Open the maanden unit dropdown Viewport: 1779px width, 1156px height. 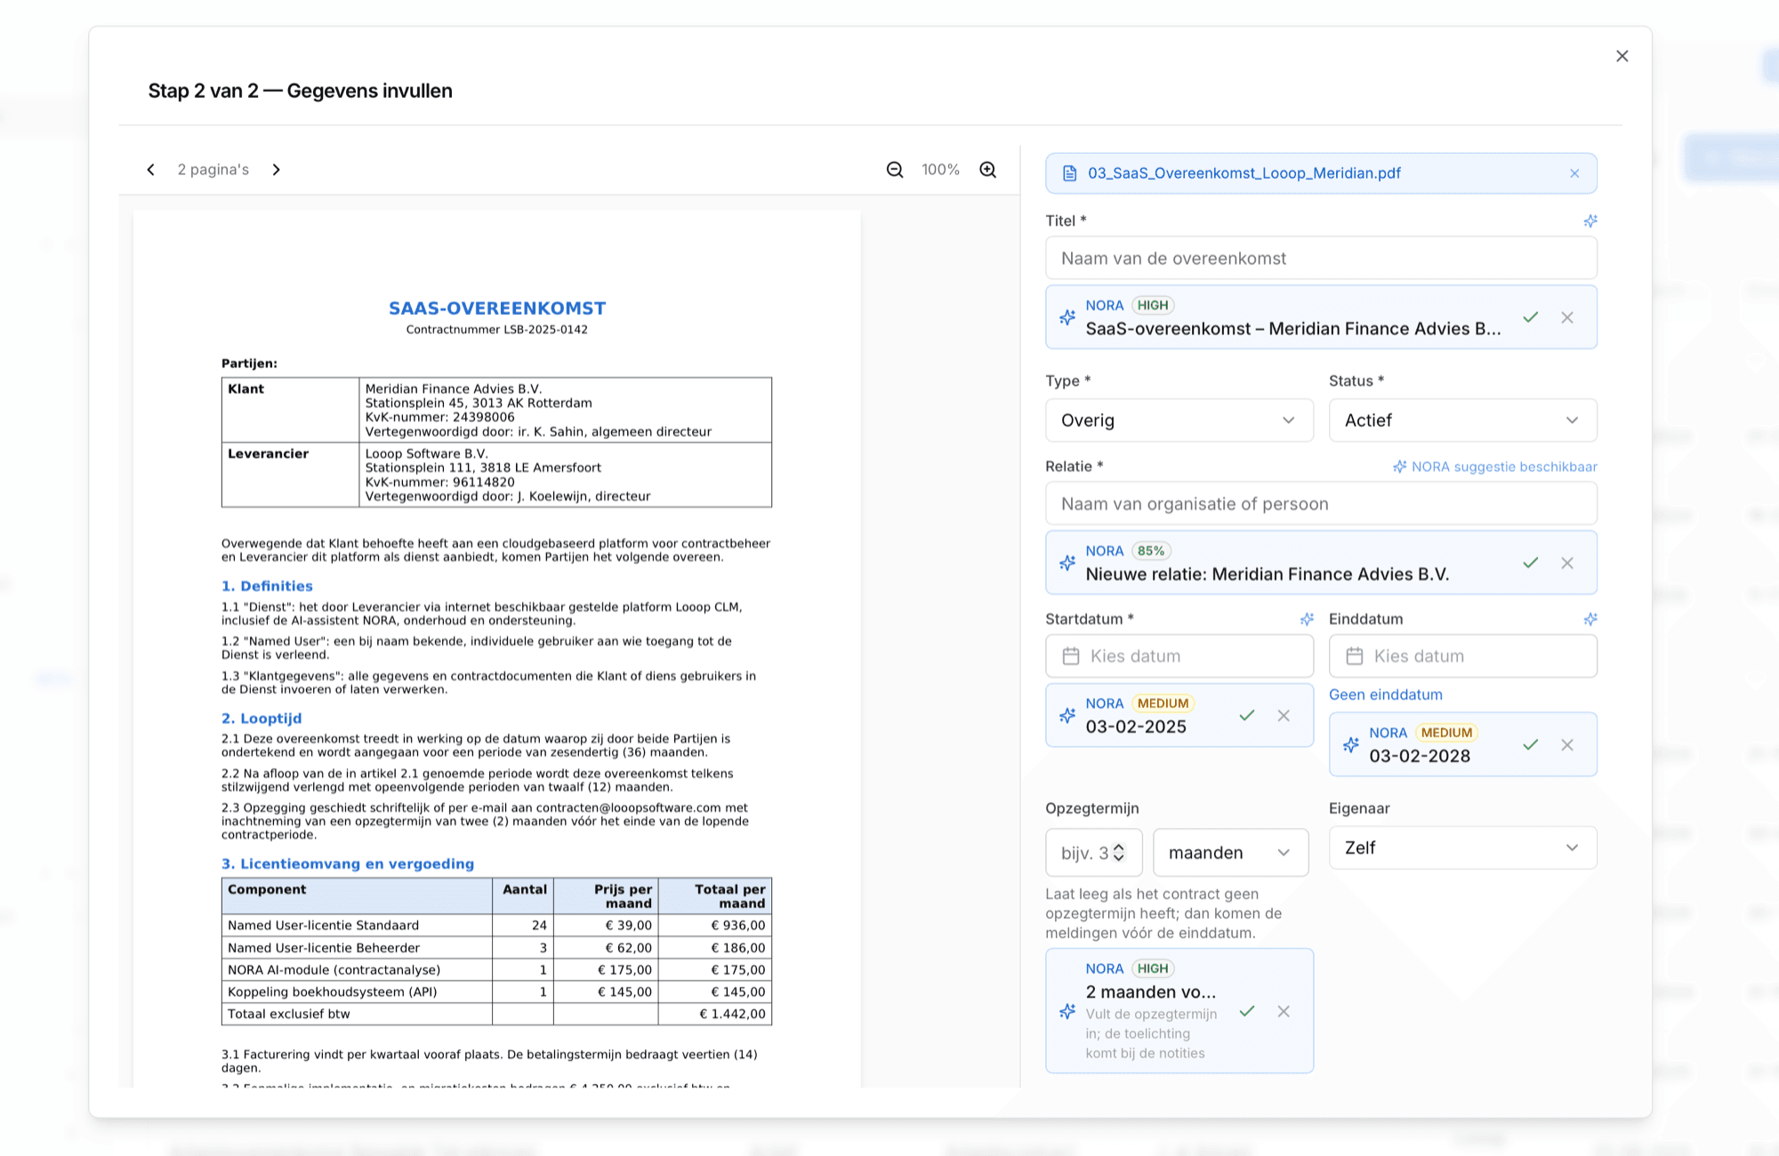point(1231,853)
